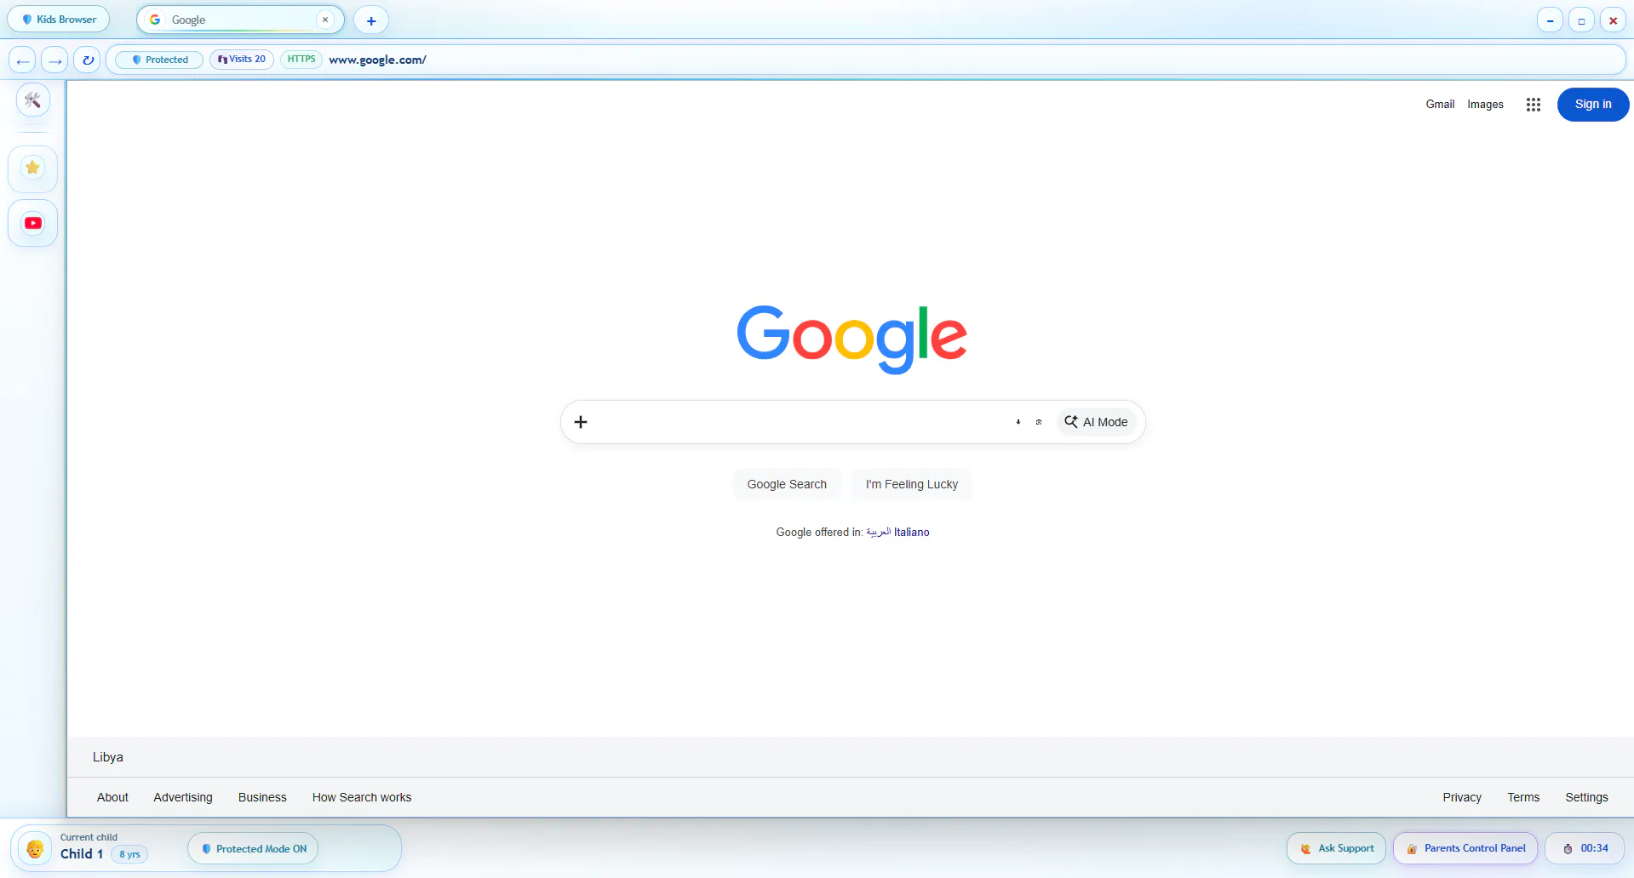1634x878 pixels.
Task: Open the About footer link
Action: coord(112,797)
